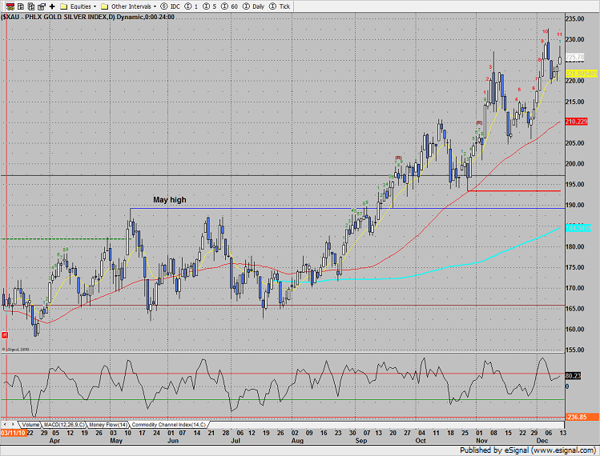Switch to Daily interval
600x456 pixels.
pyautogui.click(x=254, y=6)
